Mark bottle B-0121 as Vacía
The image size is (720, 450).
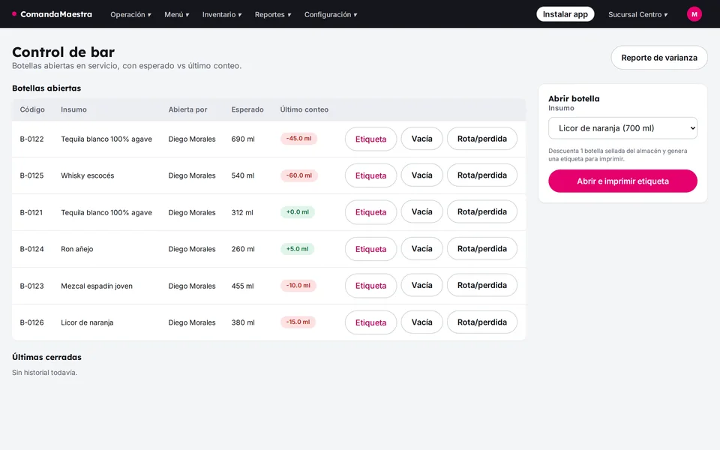tap(422, 211)
